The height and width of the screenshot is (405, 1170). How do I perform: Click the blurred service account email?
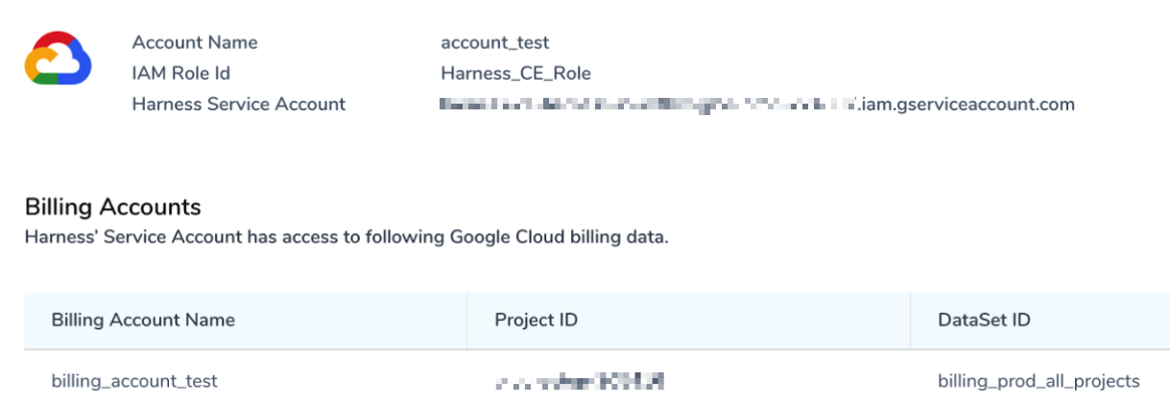[x=648, y=104]
